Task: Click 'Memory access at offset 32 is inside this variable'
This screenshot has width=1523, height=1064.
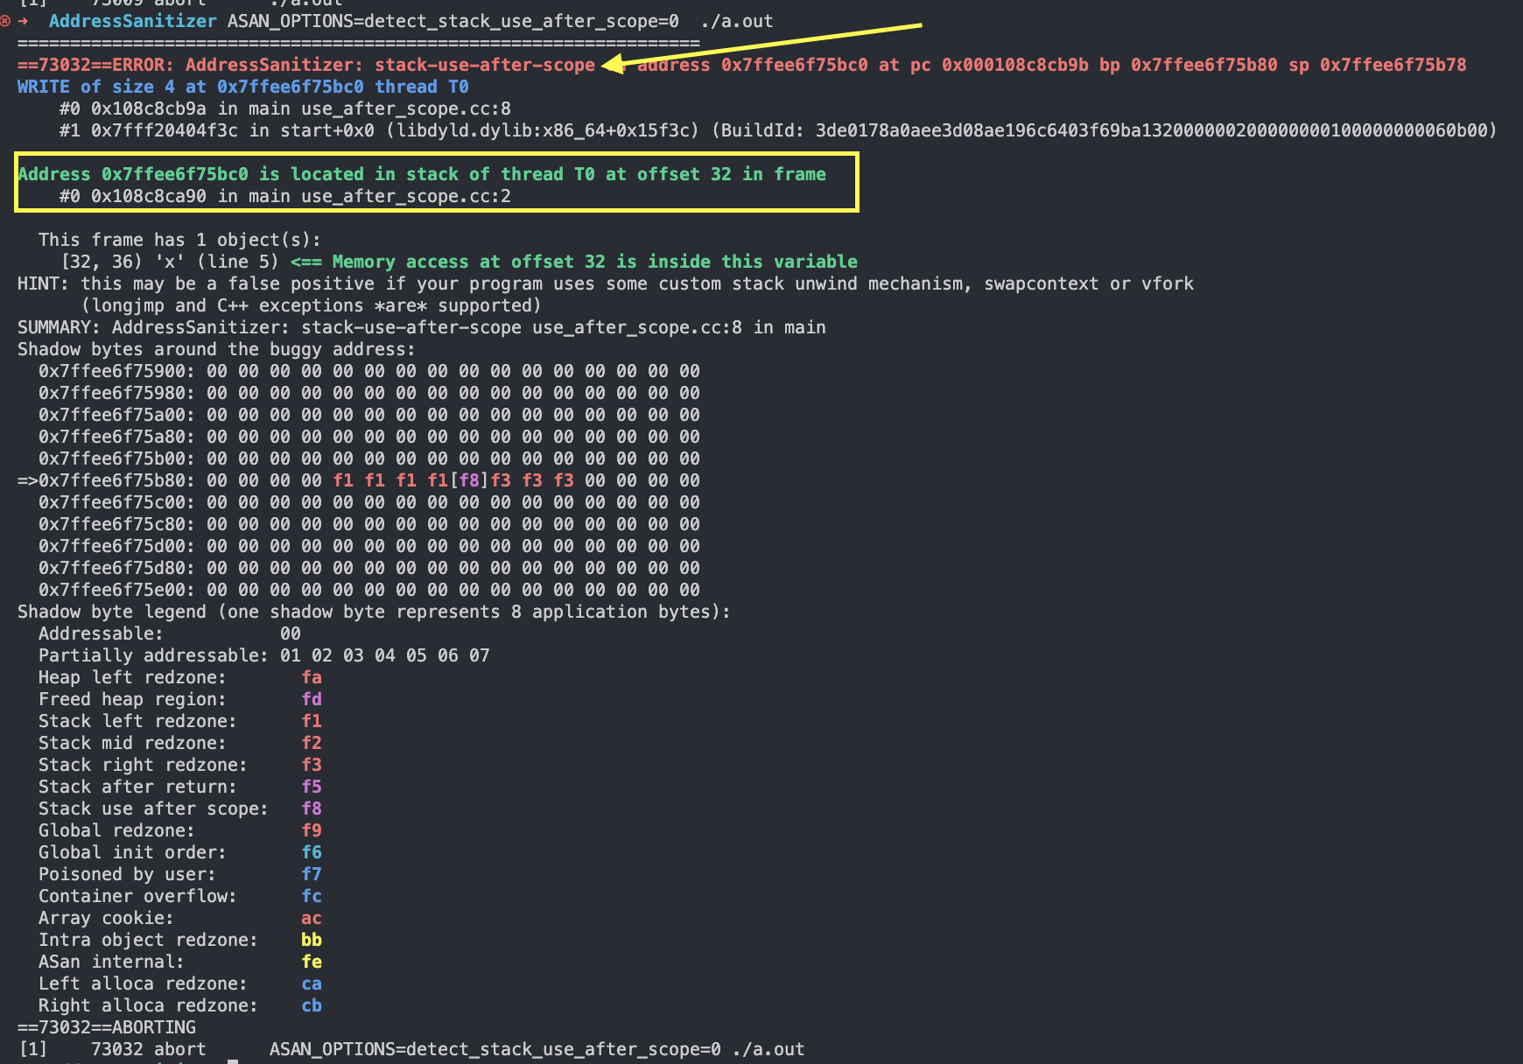Action: [595, 262]
